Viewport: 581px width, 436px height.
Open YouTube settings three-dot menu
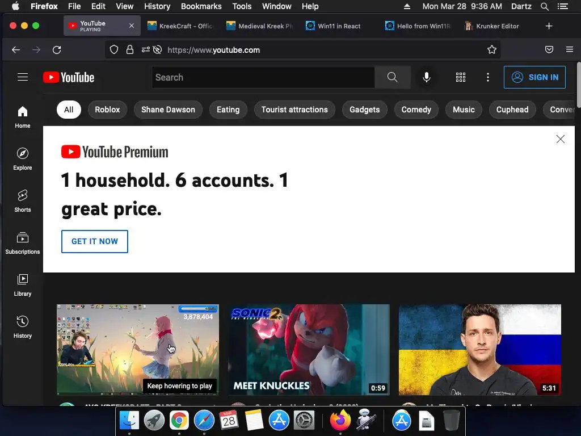click(x=487, y=77)
